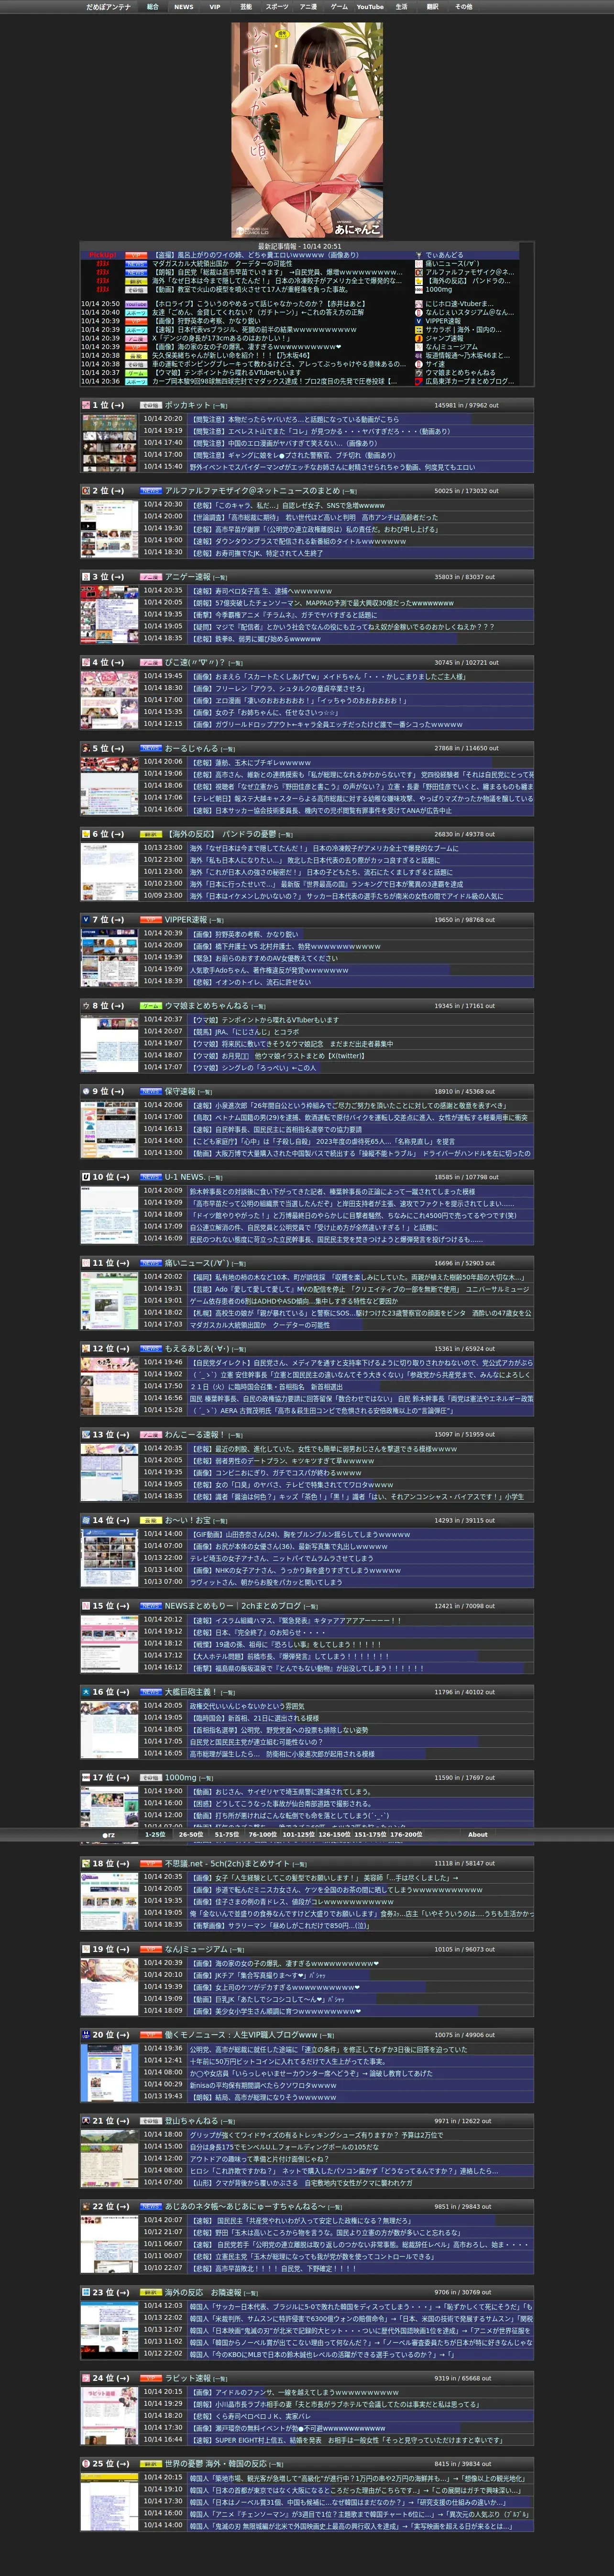Open the 翻訳 category tab
614x2576 pixels.
432,7
